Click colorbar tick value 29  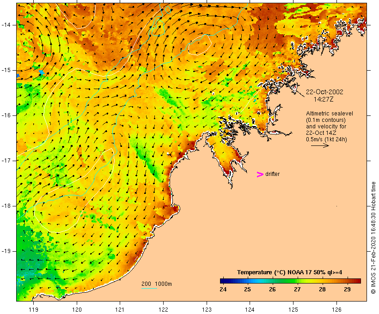[x=347, y=289]
